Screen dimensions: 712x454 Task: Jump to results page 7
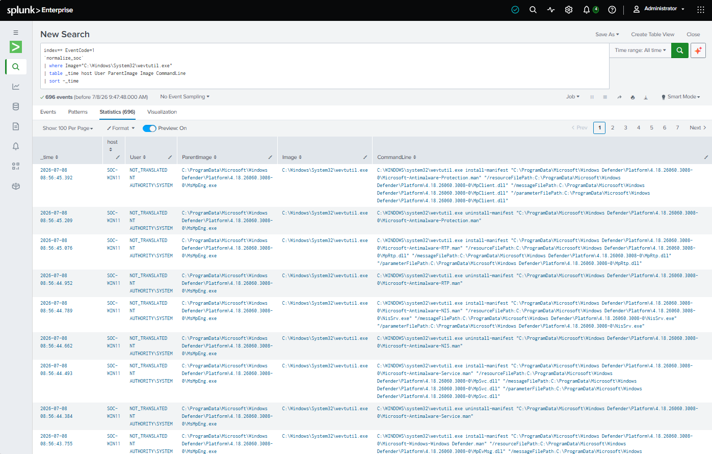(677, 128)
